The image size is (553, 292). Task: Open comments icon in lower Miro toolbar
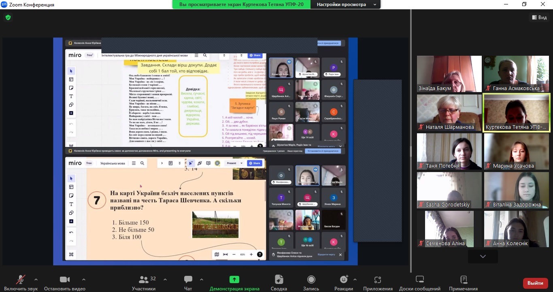[208, 163]
